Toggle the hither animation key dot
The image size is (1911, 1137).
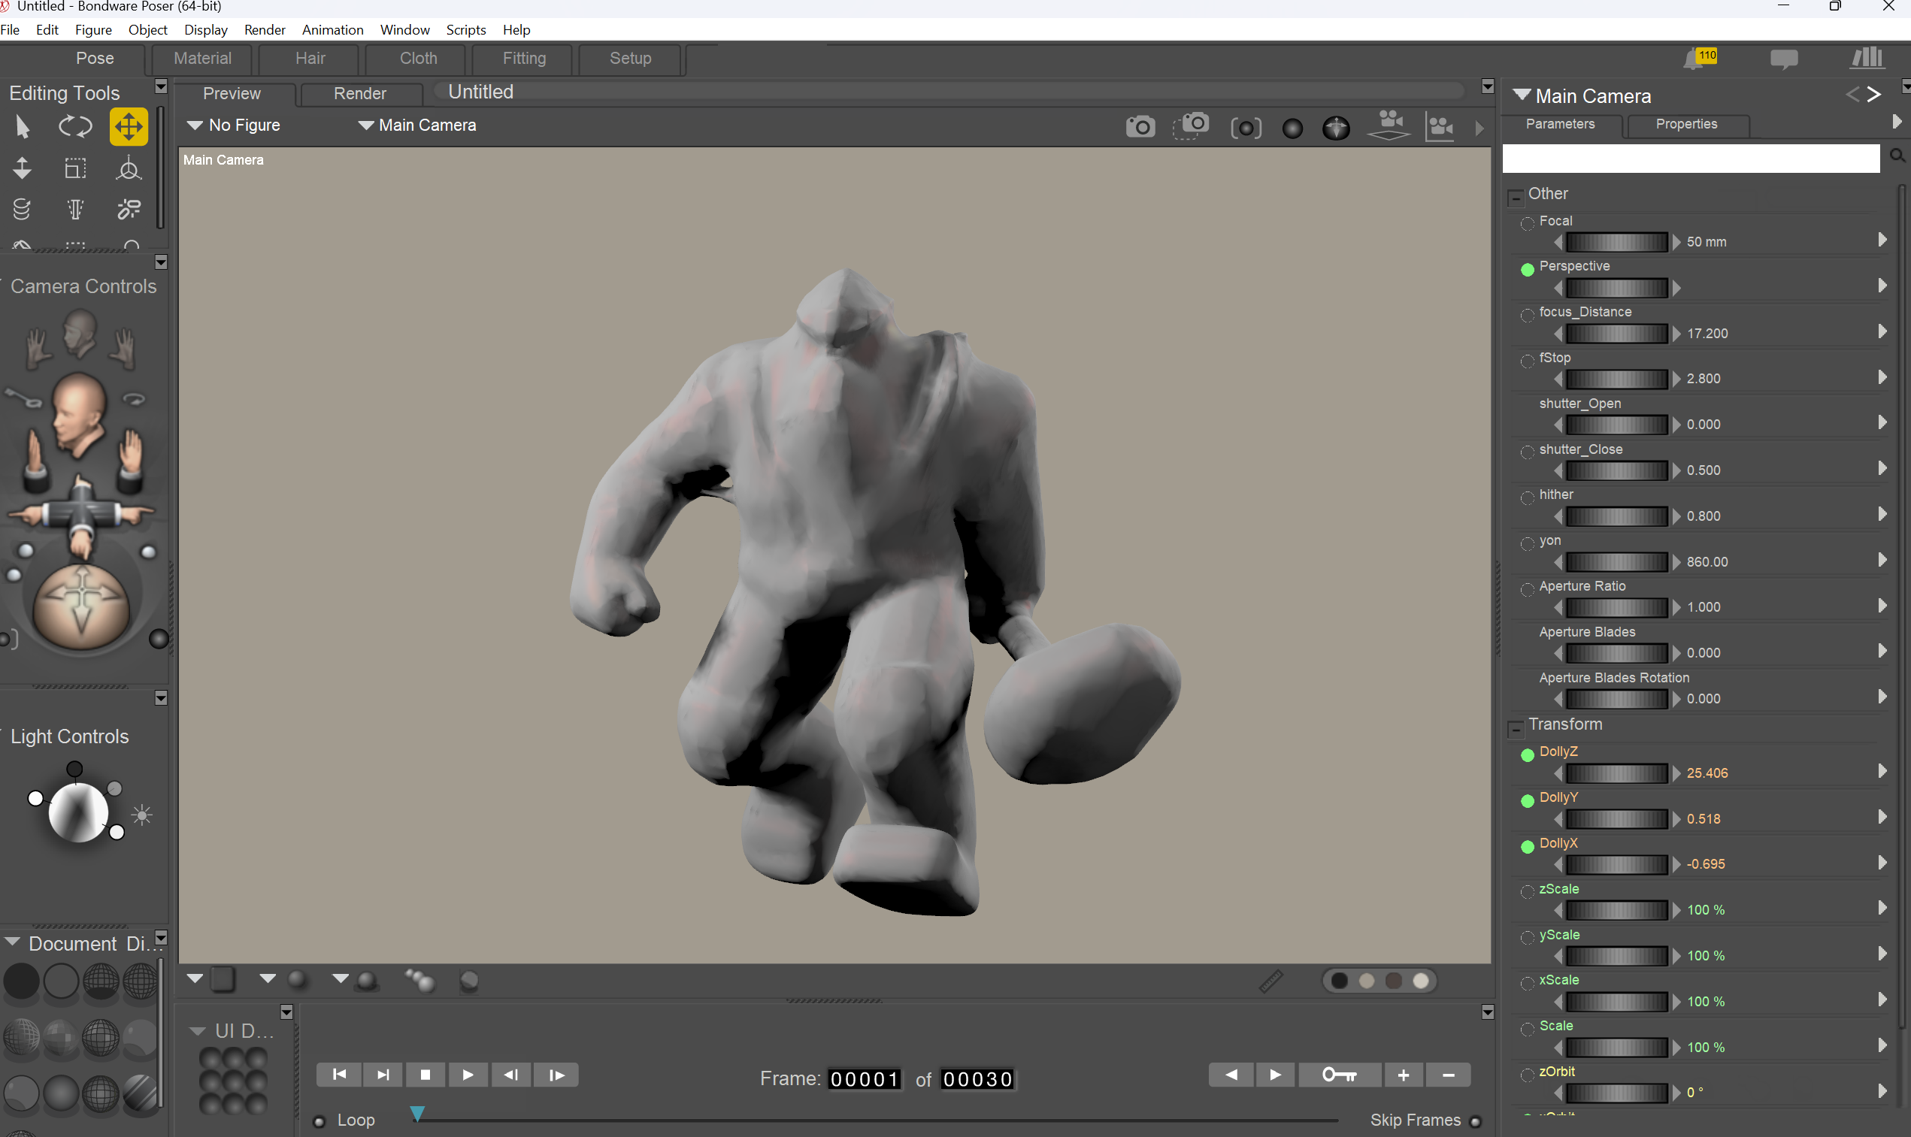pyautogui.click(x=1527, y=498)
